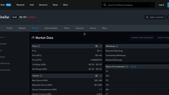Viewport: 169px width, 95px height.
Task: Click the gear icon next to USD
Action: 132,67
